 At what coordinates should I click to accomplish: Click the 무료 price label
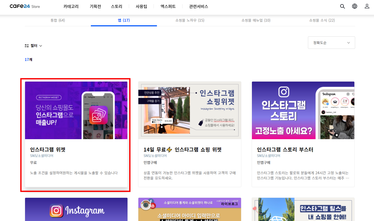34,163
